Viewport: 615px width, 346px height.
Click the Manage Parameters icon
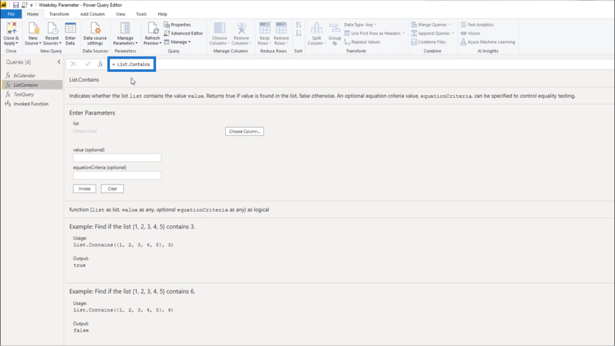click(125, 28)
